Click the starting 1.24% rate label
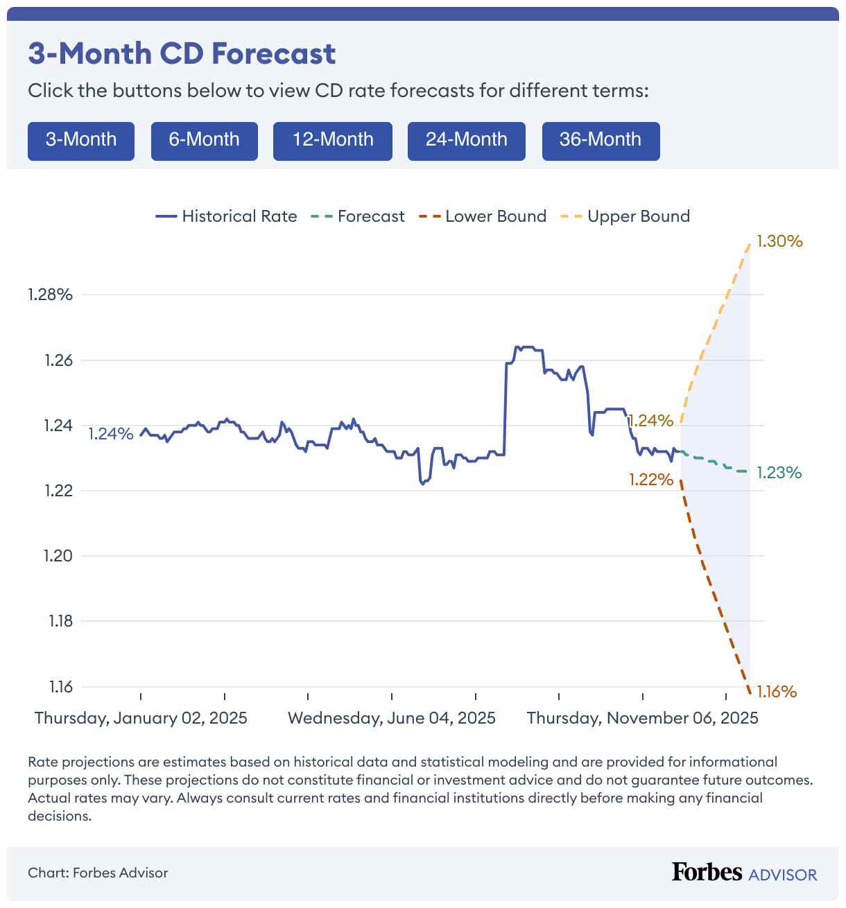846x908 pixels. click(x=111, y=434)
